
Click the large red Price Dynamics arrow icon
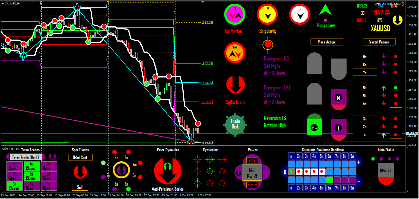(168, 171)
